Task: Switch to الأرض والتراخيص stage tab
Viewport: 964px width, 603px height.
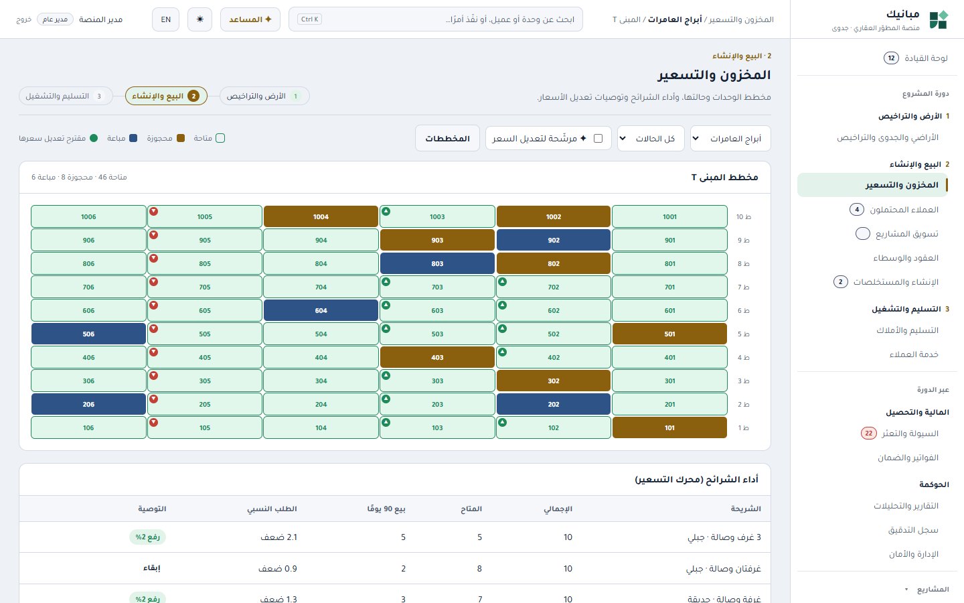Action: [x=264, y=96]
